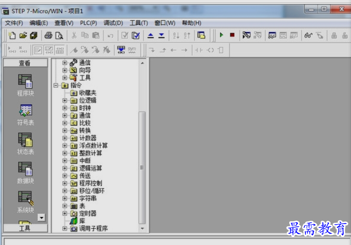
Task: Click the Save project icon
Action: [34, 35]
